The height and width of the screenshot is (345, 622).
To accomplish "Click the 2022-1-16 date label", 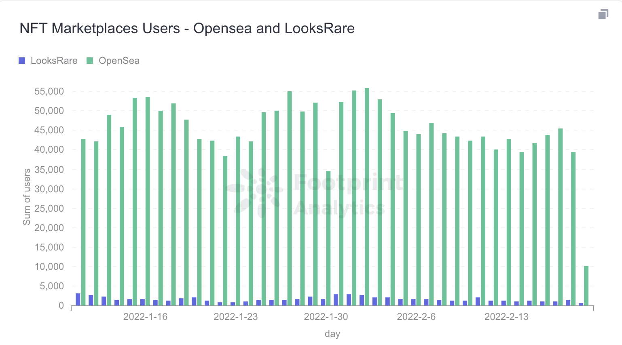I will coord(146,317).
